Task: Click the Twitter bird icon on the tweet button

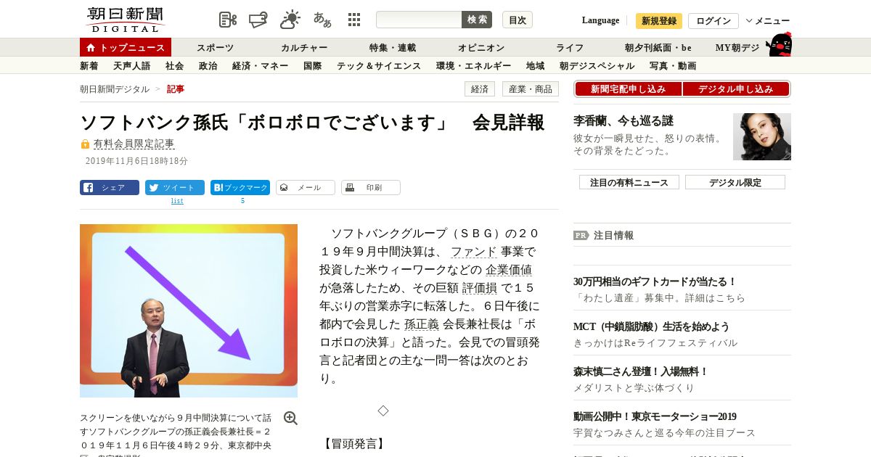Action: pos(154,188)
